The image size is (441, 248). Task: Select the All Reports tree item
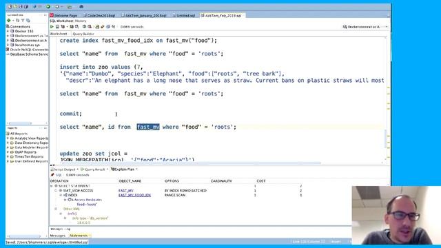point(19,134)
